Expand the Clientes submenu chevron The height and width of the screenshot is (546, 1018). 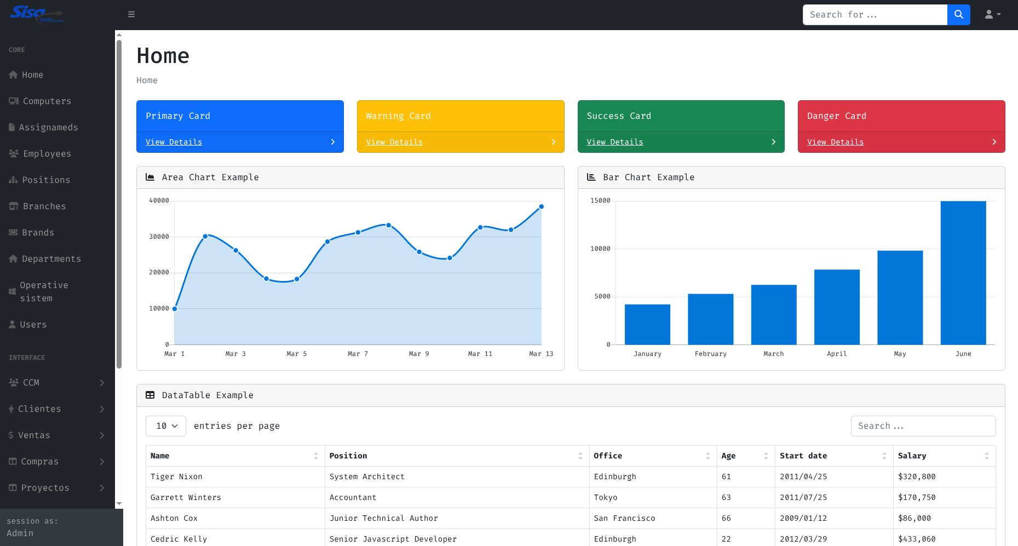pos(102,409)
